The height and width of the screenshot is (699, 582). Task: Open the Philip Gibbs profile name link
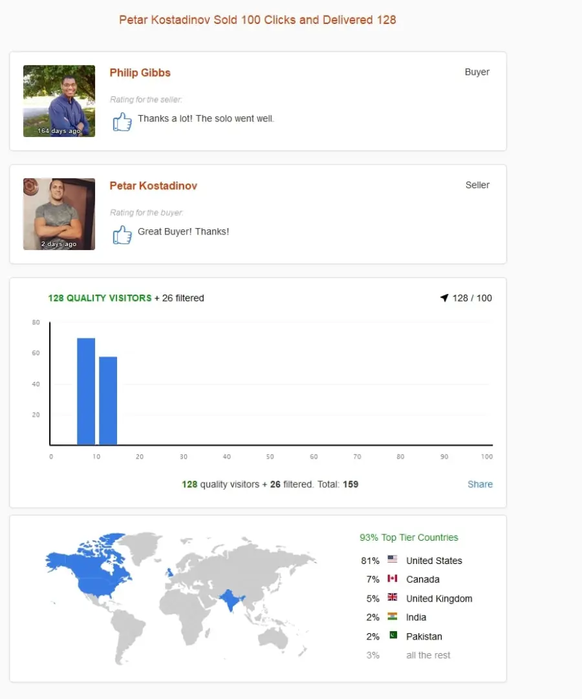140,72
